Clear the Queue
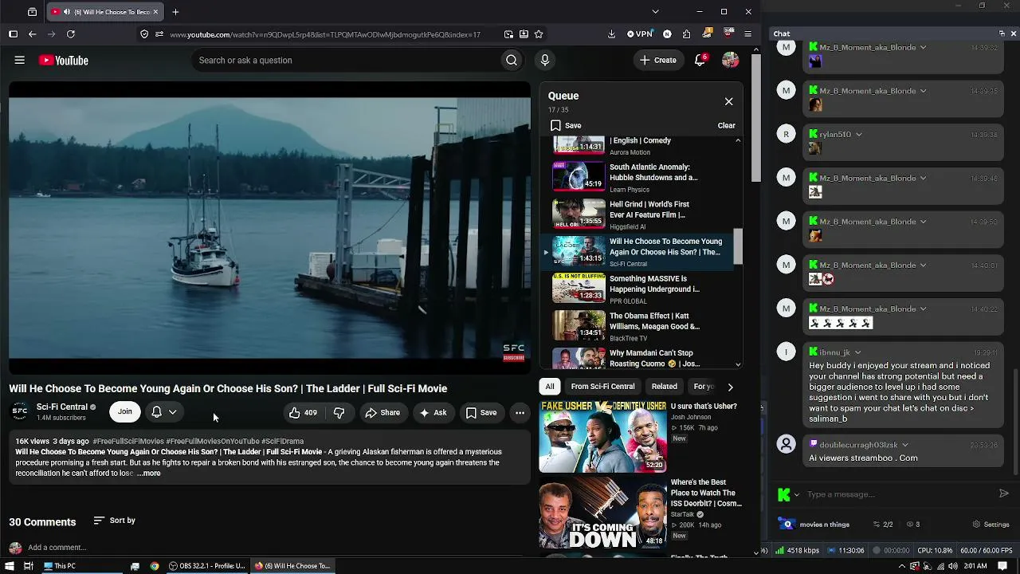Image resolution: width=1020 pixels, height=574 pixels. [x=726, y=125]
